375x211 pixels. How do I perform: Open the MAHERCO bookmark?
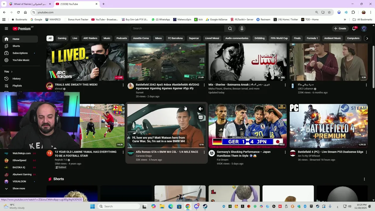coord(53,20)
